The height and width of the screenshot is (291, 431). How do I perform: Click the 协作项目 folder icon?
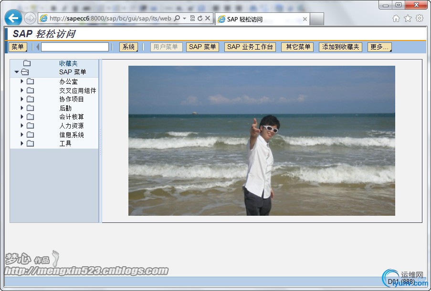(x=30, y=99)
